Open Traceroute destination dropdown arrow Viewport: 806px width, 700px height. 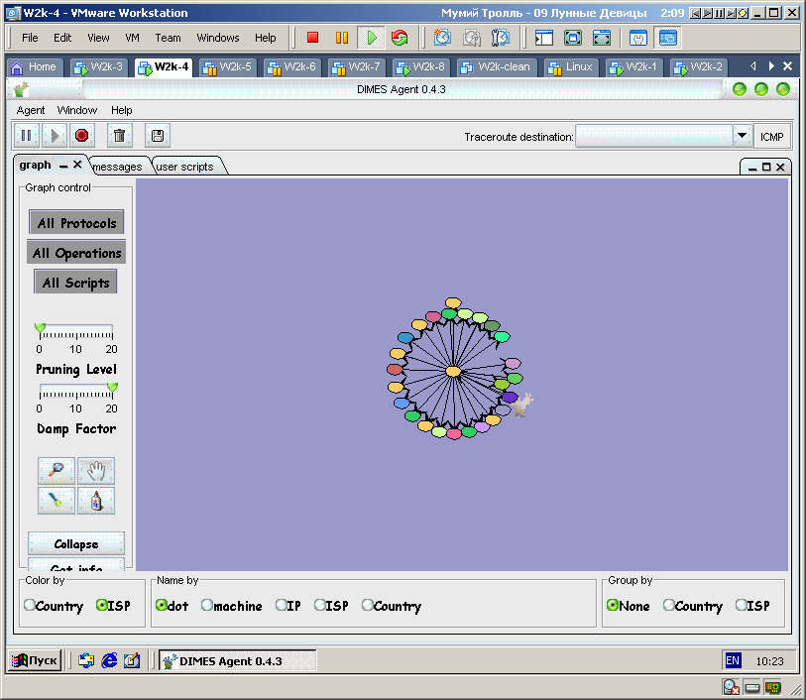click(x=742, y=136)
